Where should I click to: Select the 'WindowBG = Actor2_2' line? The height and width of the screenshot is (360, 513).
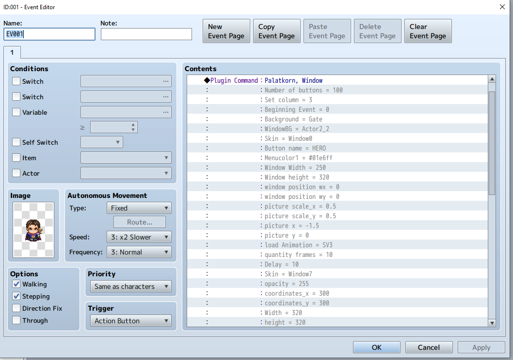tap(337, 129)
